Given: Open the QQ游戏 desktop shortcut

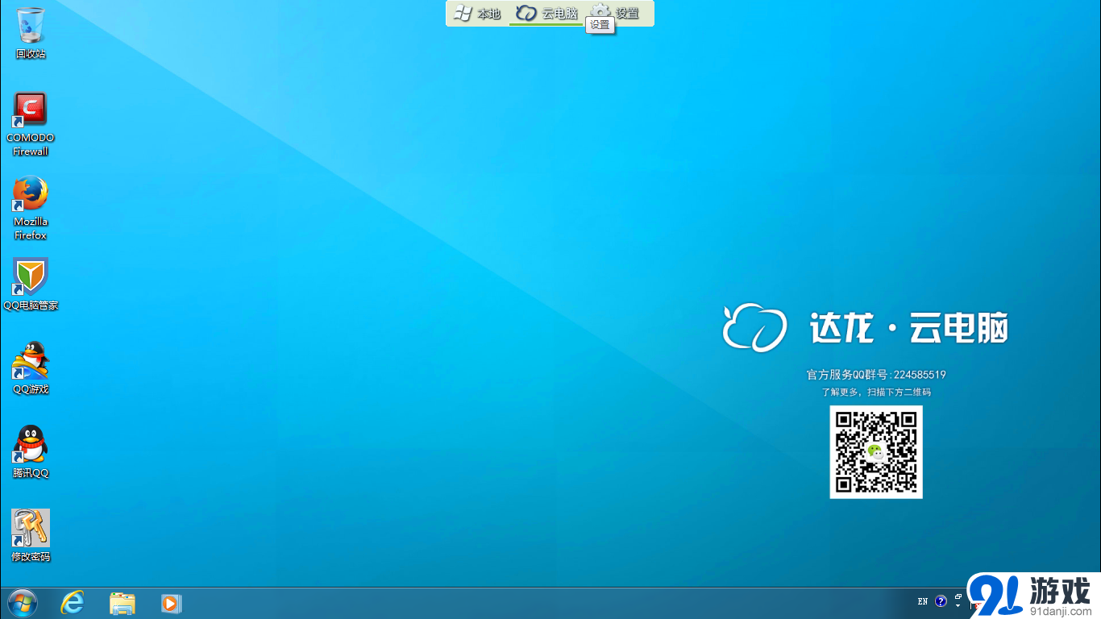Looking at the screenshot, I should pos(31,368).
